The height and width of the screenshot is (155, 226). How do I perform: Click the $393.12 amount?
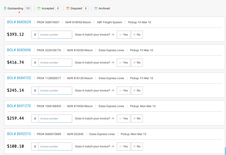point(15,35)
